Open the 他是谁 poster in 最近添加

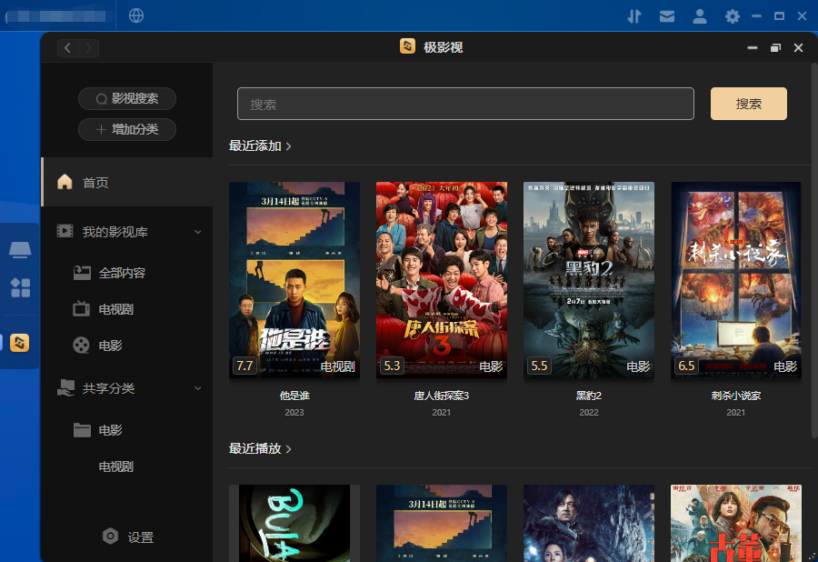(x=294, y=280)
